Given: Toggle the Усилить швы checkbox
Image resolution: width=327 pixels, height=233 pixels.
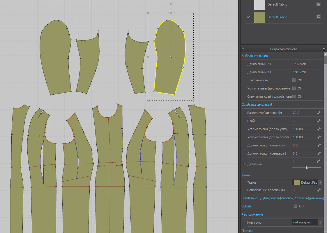Looking at the screenshot, I should click(x=294, y=88).
